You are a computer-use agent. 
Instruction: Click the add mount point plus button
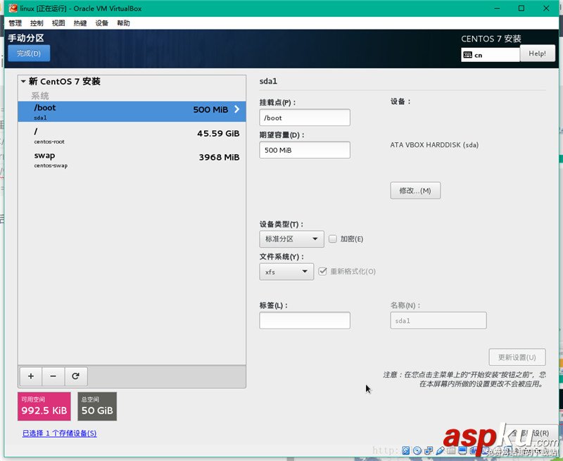point(31,377)
